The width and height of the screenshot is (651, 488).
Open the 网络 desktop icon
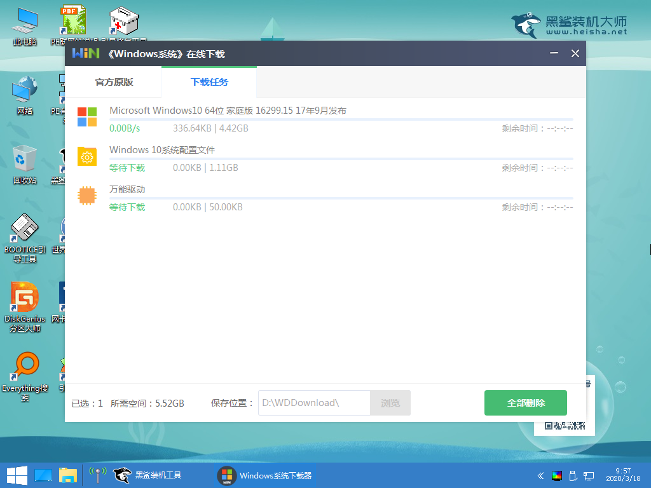pyautogui.click(x=25, y=95)
